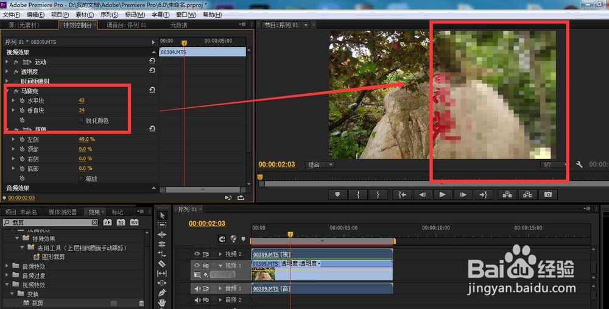The image size is (609, 309).
Task: Select the Slip tool
Action: click(163, 273)
